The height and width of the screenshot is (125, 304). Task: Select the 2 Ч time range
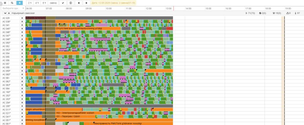(30, 3)
